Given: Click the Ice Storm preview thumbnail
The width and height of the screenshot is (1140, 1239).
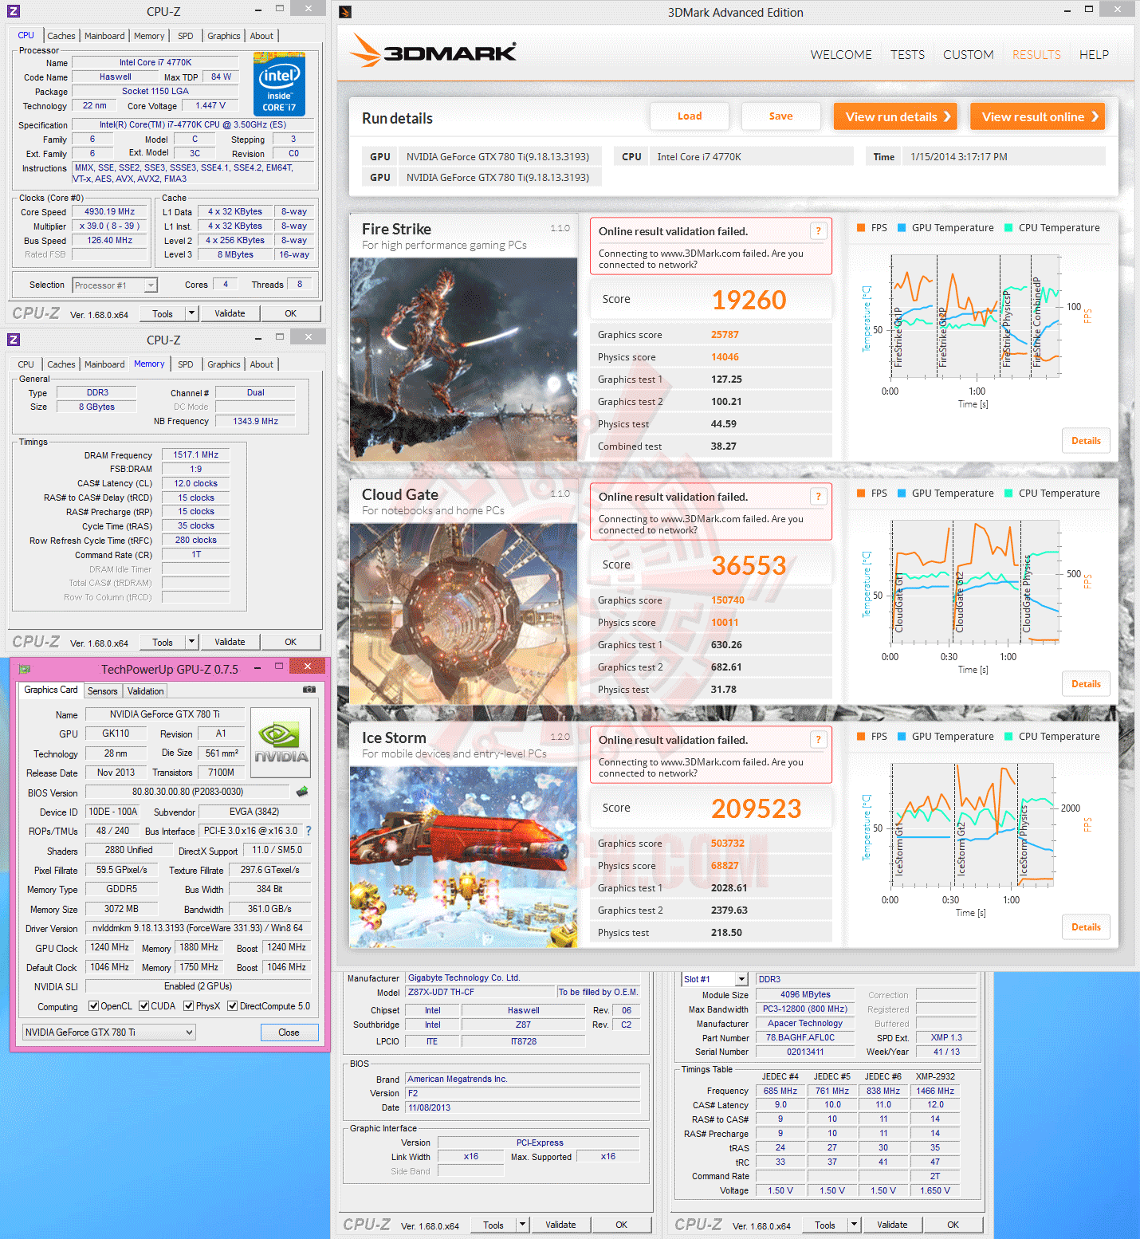Looking at the screenshot, I should (x=464, y=857).
